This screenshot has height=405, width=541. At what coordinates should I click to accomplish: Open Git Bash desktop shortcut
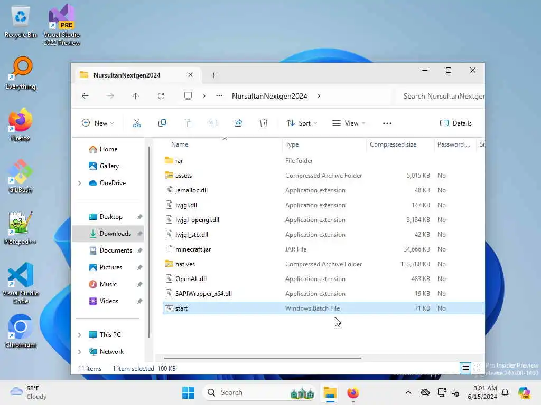pos(21,176)
